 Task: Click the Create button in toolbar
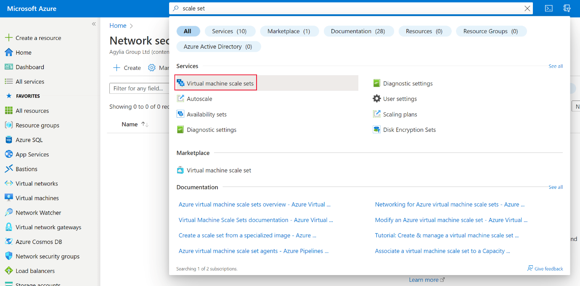(127, 68)
